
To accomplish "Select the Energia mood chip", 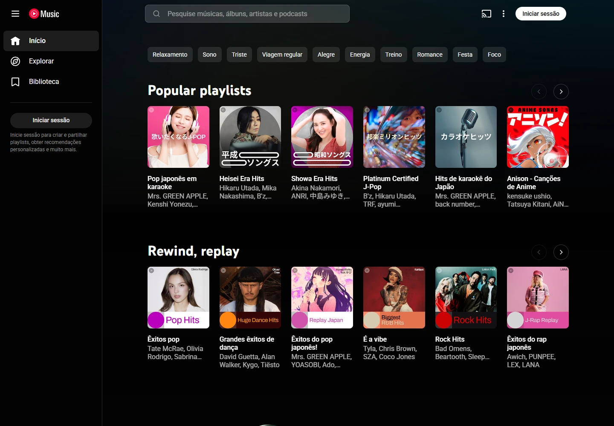I will tap(360, 55).
